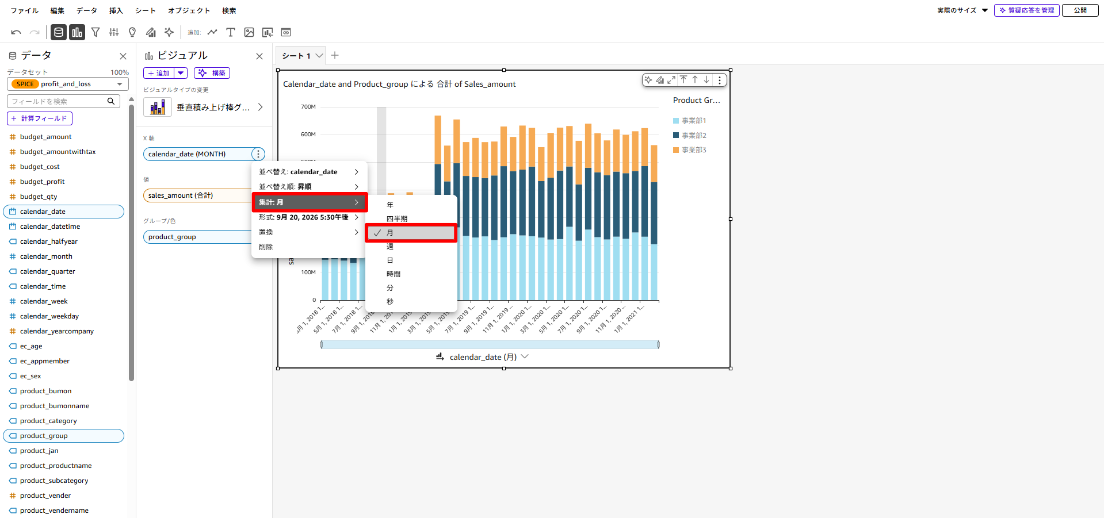
Task: Expand the シート 1 tab chevron
Action: click(319, 56)
